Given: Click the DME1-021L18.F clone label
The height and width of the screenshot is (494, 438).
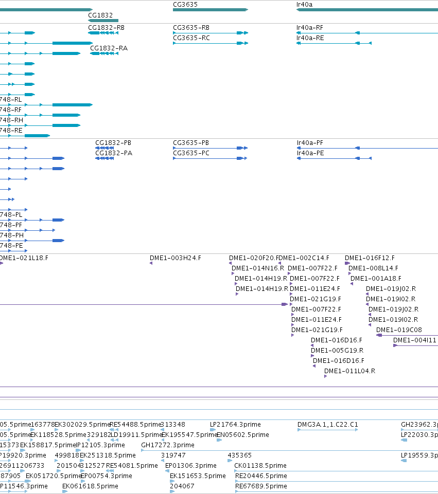Looking at the screenshot, I should coord(24,258).
